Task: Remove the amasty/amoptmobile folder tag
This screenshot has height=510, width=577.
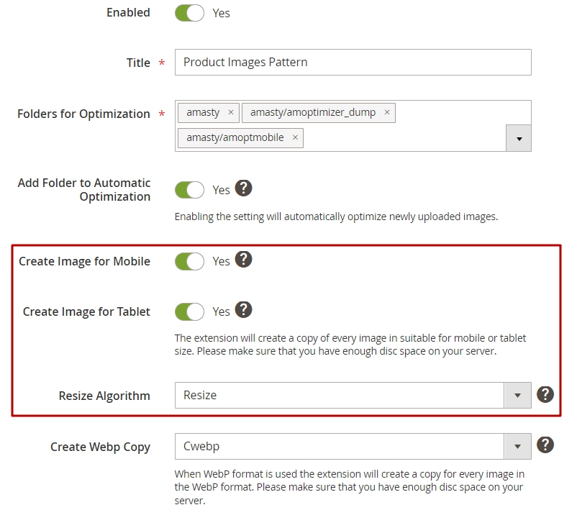Action: pyautogui.click(x=295, y=137)
